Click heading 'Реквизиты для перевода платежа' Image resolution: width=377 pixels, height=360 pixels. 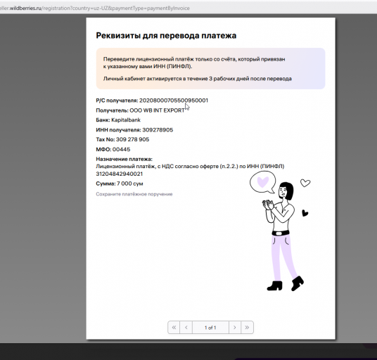[166, 36]
